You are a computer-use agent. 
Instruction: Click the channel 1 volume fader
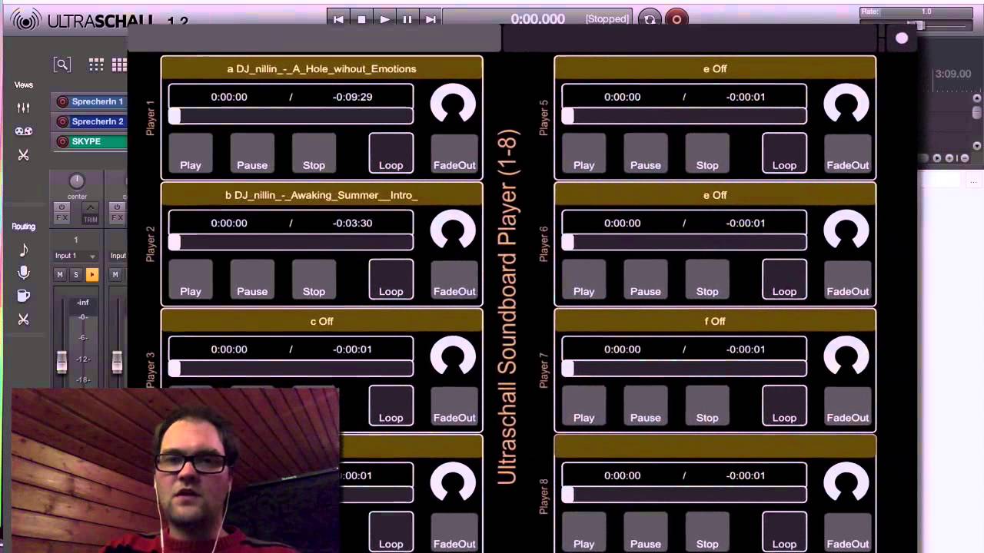point(61,362)
